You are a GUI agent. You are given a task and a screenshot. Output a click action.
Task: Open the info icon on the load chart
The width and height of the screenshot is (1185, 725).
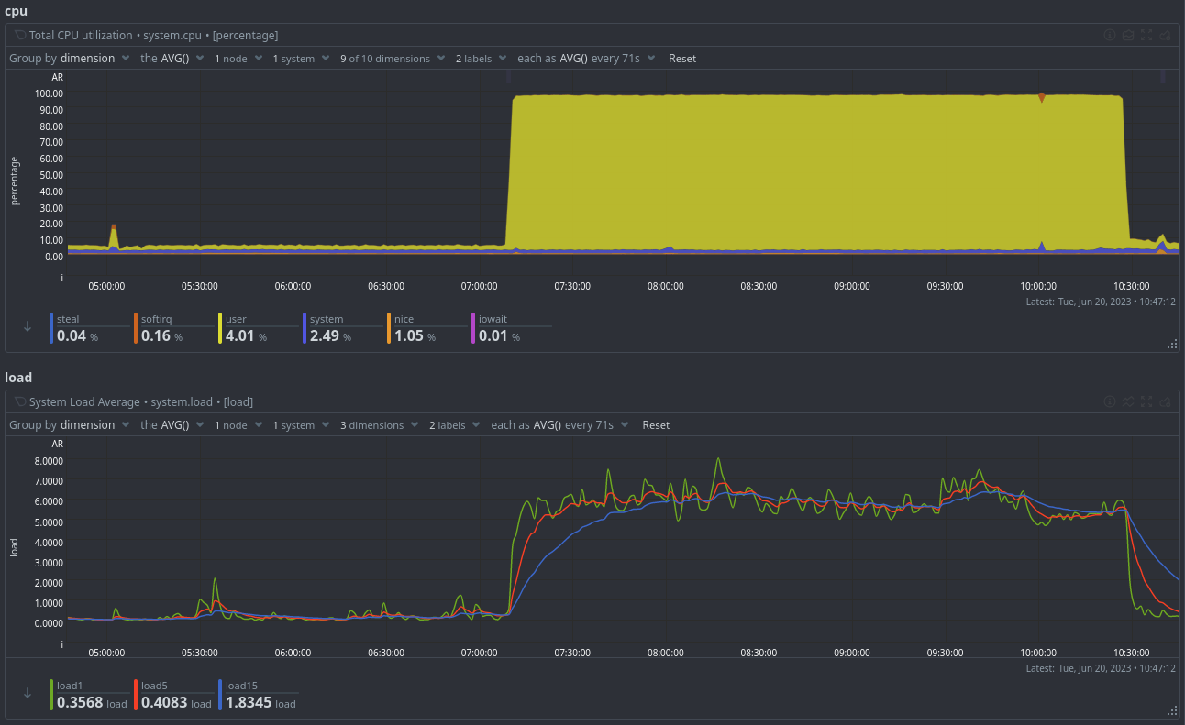coord(1110,401)
